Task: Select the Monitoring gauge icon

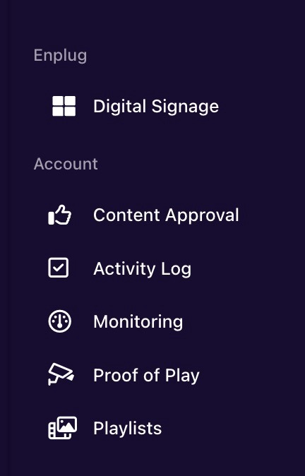Action: (x=60, y=321)
